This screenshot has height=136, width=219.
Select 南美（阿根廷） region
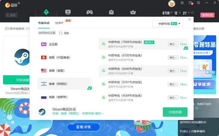tap(65, 84)
